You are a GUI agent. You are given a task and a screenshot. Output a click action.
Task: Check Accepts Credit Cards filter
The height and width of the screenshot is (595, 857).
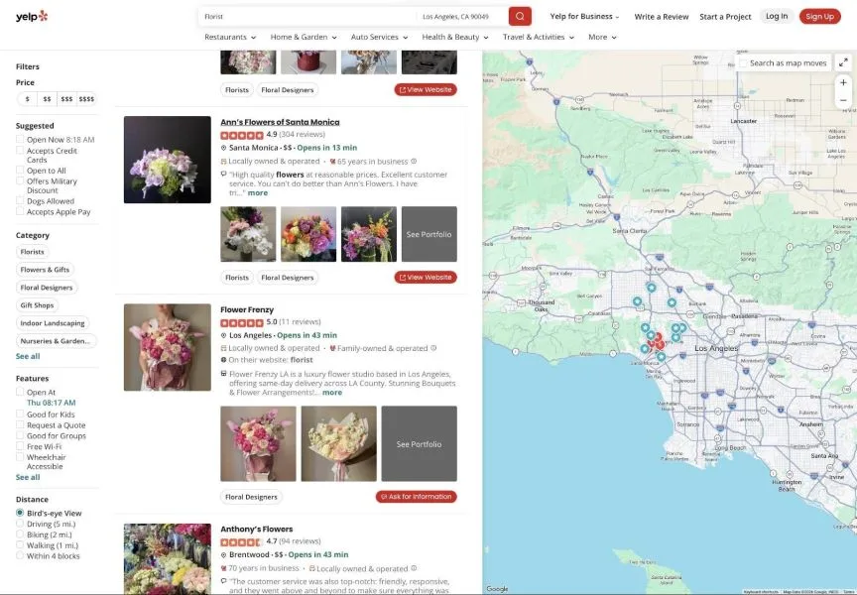click(x=20, y=151)
